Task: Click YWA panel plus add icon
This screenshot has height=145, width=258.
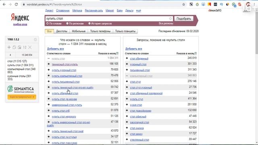Action: (x=9, y=48)
